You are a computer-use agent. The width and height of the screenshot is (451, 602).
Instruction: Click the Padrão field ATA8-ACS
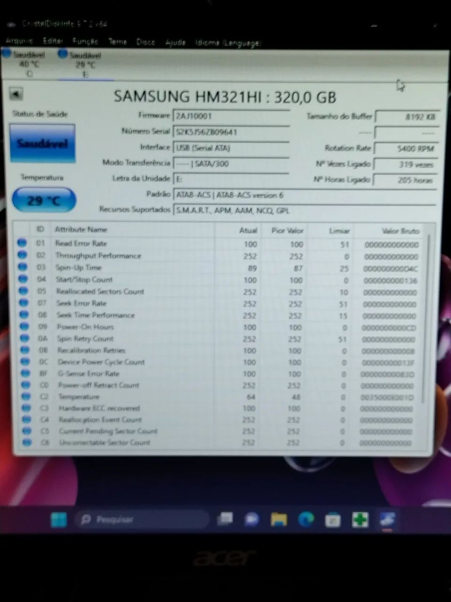(x=304, y=195)
